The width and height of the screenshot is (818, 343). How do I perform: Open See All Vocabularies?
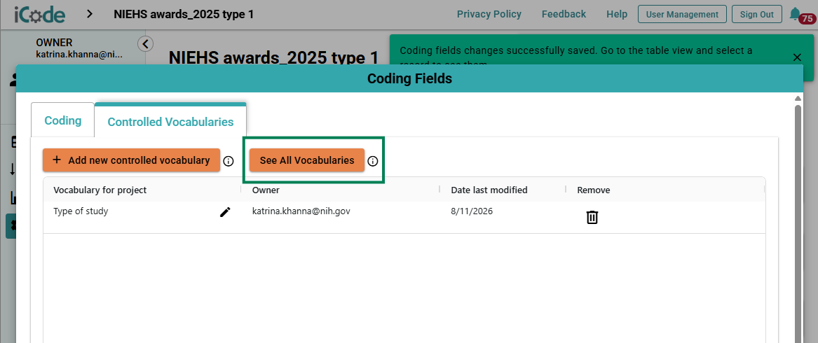(307, 160)
